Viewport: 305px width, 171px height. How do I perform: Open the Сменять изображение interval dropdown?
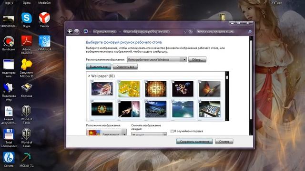click(x=149, y=134)
